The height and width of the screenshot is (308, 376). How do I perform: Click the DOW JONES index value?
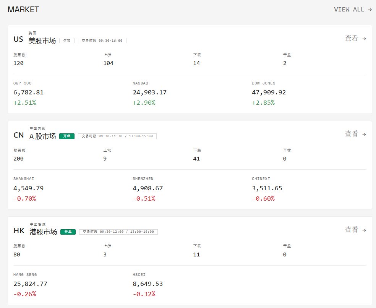point(269,92)
